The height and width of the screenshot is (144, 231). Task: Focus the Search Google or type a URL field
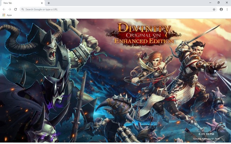click(x=118, y=9)
